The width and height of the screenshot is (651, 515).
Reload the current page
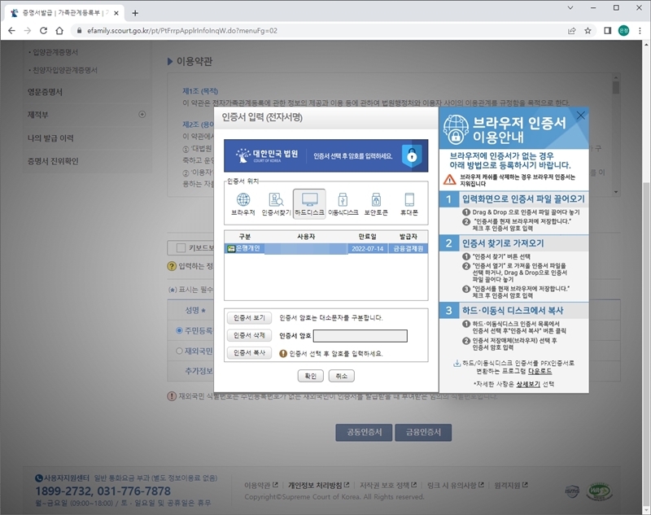[43, 31]
